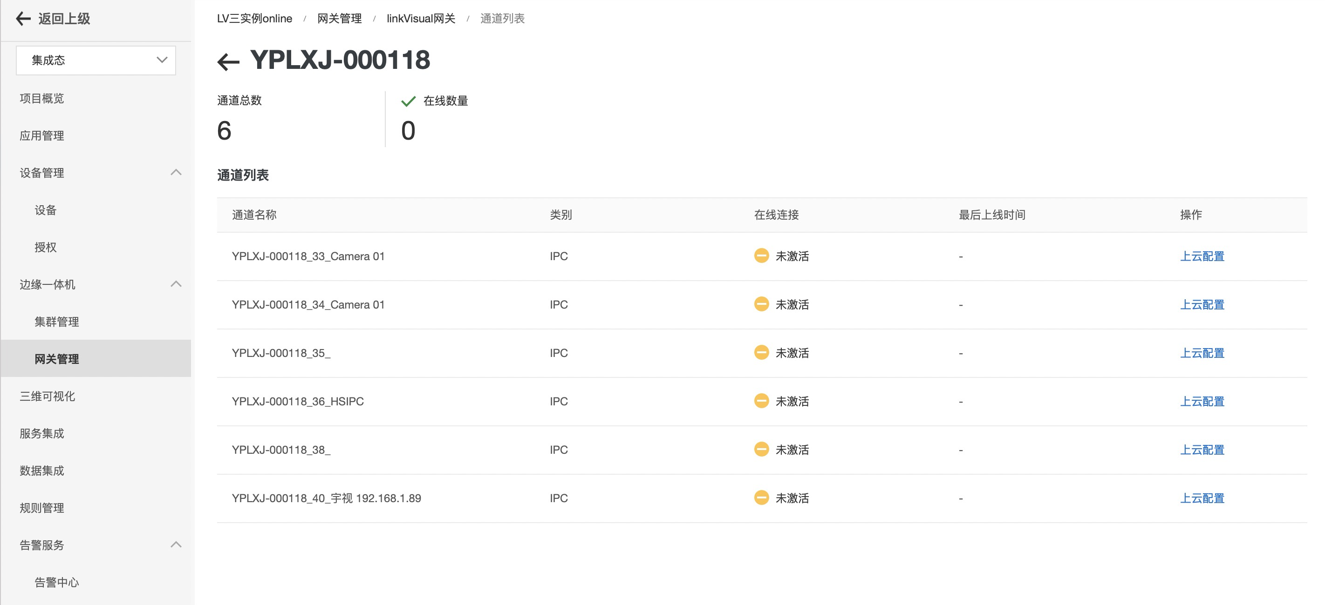The height and width of the screenshot is (605, 1325).
Task: Collapse the 设备管理 menu chevron
Action: 176,172
